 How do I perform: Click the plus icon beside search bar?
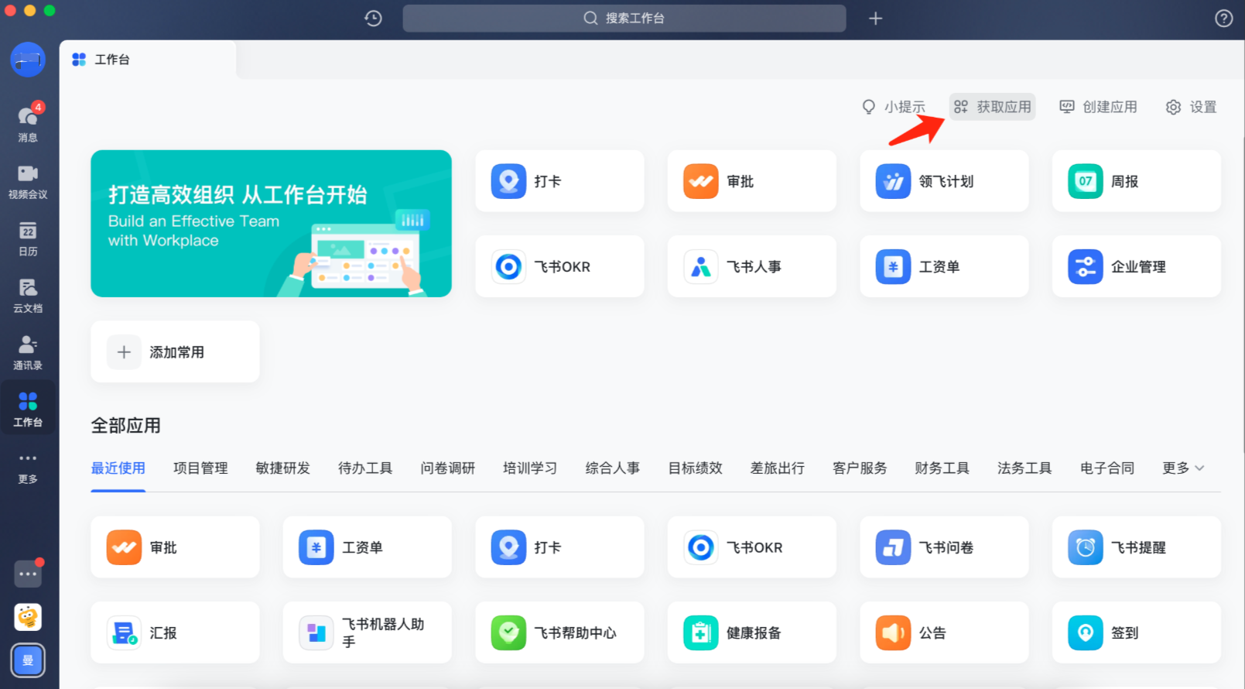[875, 18]
